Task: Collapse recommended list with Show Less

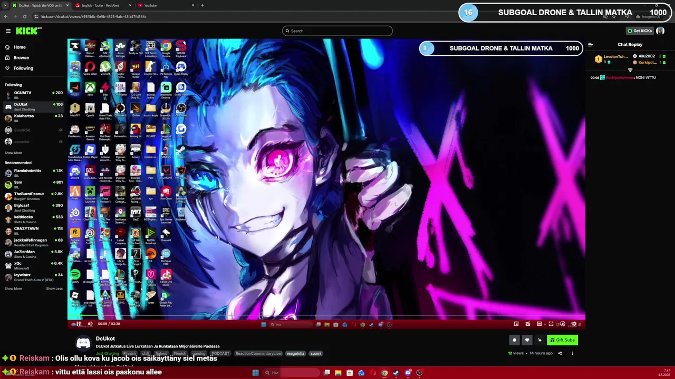Action: click(x=54, y=288)
